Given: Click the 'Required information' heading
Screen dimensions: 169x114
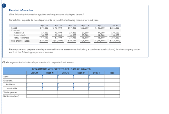Looking at the screenshot, I should 21,10.
